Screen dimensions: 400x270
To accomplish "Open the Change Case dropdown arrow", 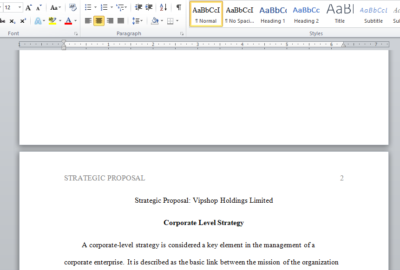I will tap(59, 7).
